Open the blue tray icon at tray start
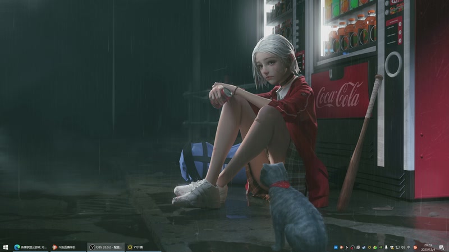The image size is (449, 252). click(336, 248)
